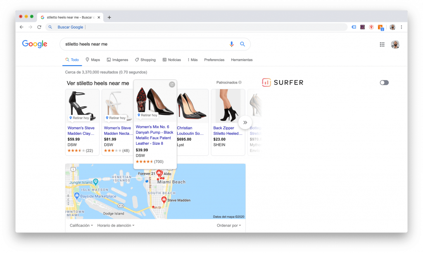Image resolution: width=423 pixels, height=253 pixels.
Task: Click the Surfer logo icon
Action: [266, 82]
